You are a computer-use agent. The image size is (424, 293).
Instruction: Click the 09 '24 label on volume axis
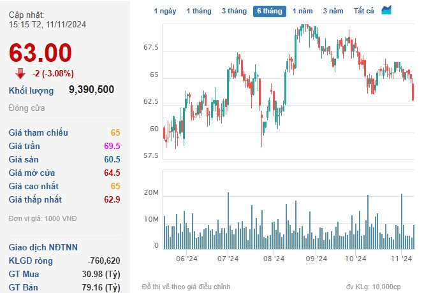[x=316, y=259]
